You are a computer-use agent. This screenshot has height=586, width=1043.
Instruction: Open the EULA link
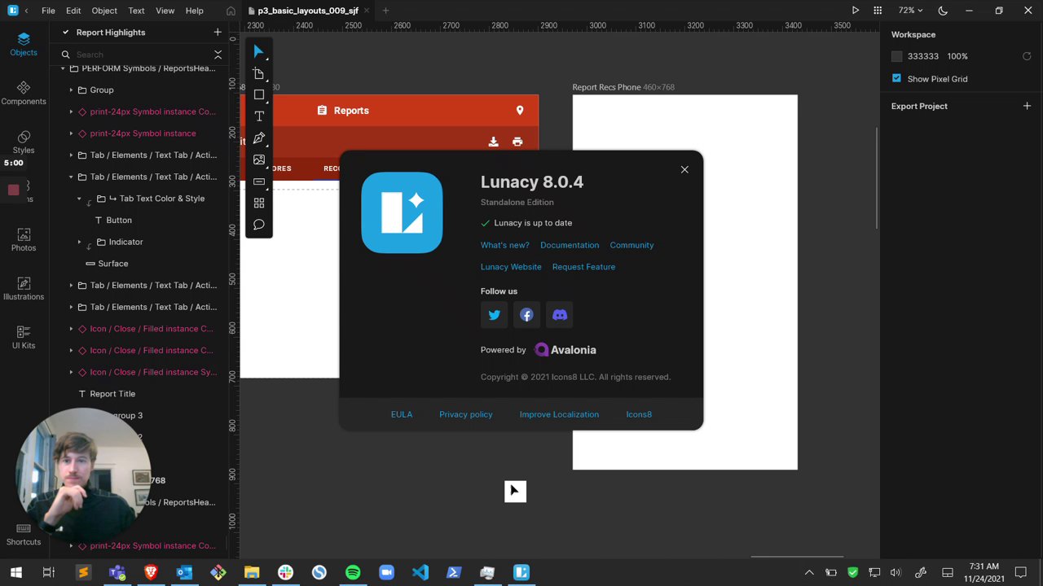(402, 414)
